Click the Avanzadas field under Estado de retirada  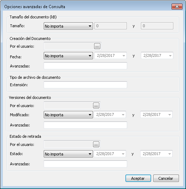click(85, 164)
